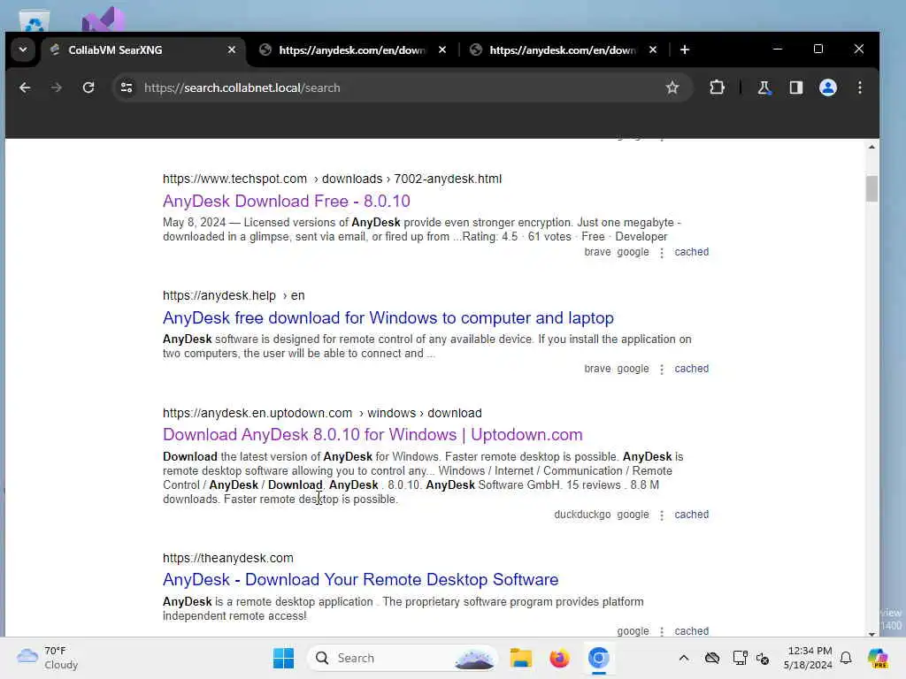
Task: Click the taskbar Search box
Action: pos(403,658)
